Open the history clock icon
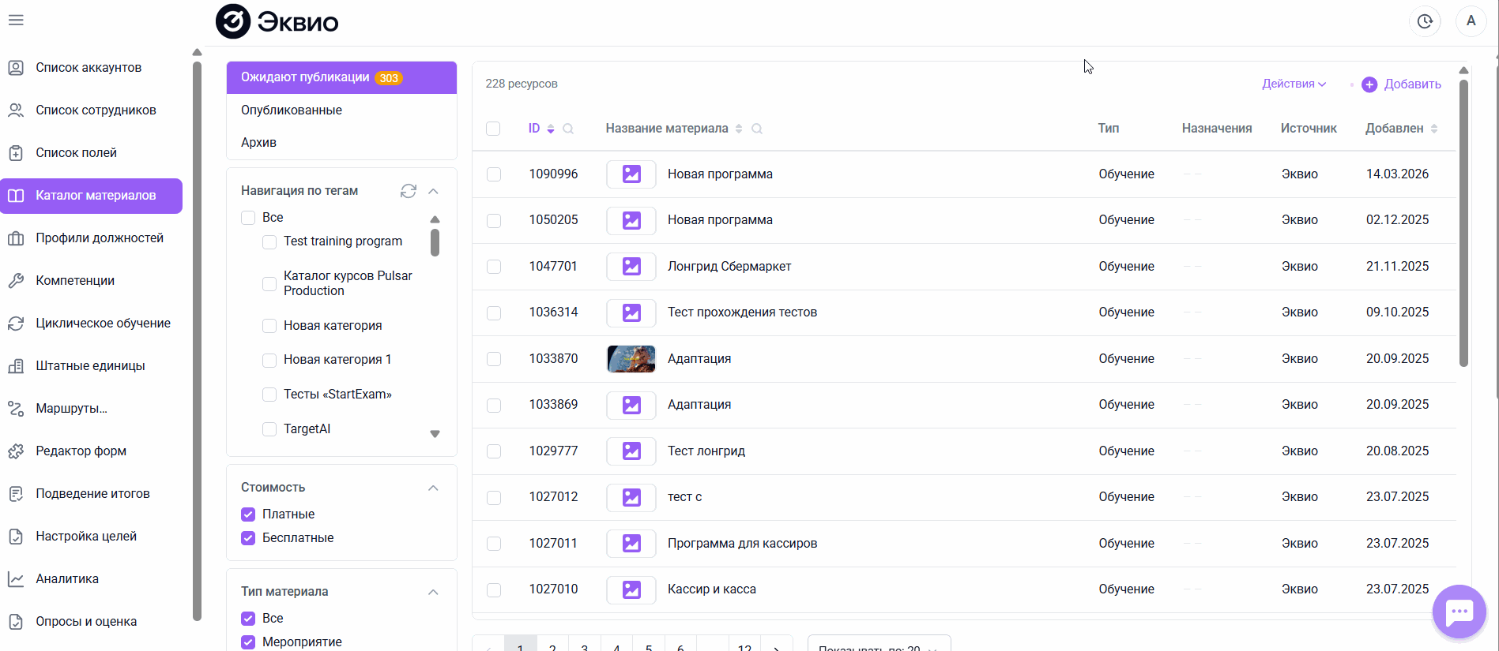The height and width of the screenshot is (651, 1499). pos(1425,21)
